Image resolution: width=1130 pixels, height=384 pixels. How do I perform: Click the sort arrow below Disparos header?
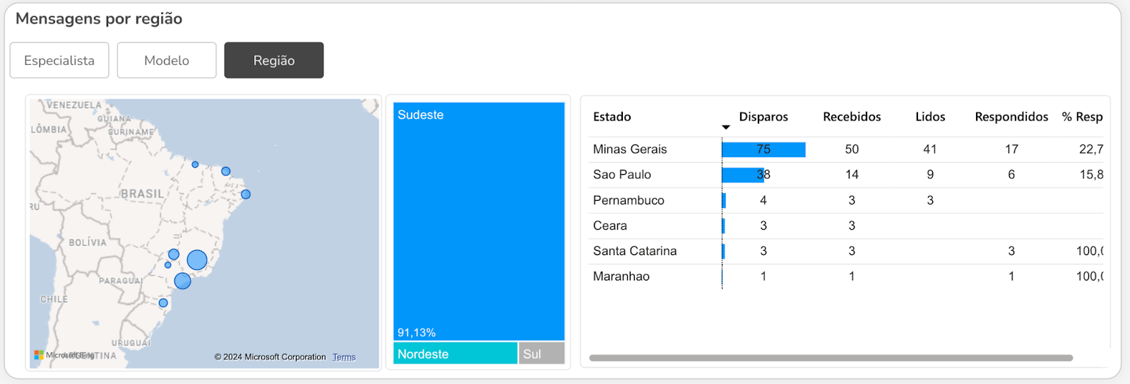[725, 128]
